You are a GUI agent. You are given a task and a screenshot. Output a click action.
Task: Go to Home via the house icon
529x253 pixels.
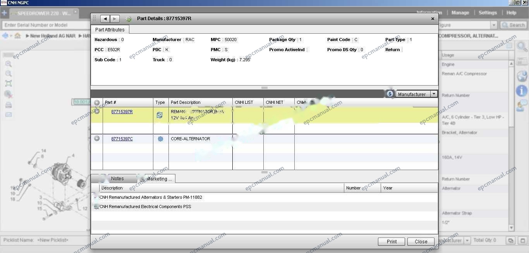pos(17,36)
